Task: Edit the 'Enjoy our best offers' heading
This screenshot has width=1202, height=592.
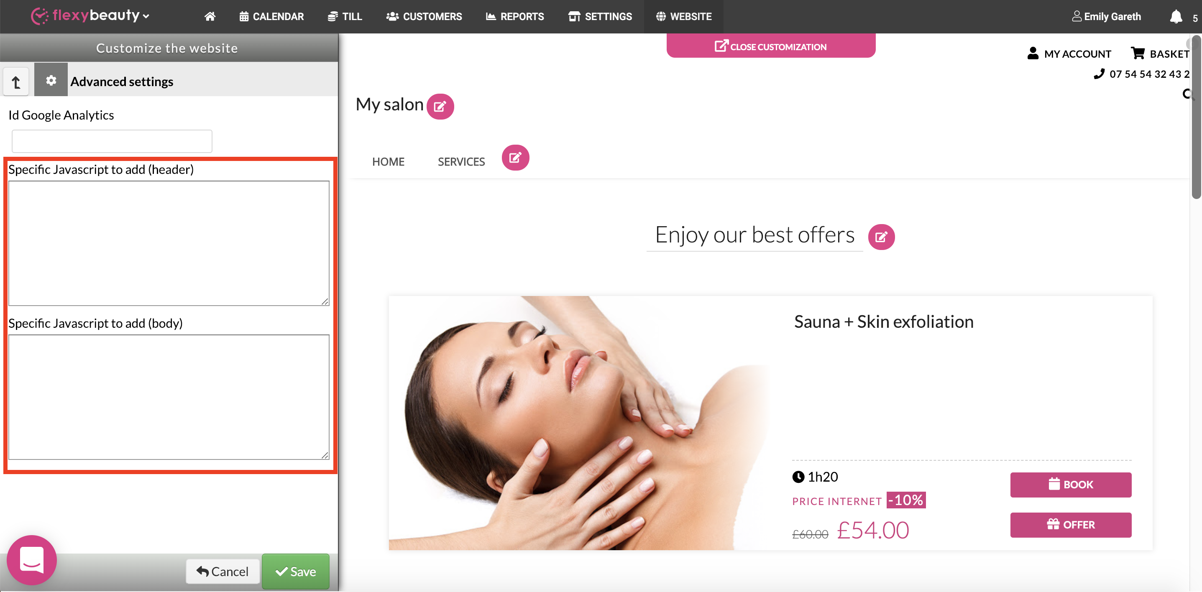Action: coord(881,237)
